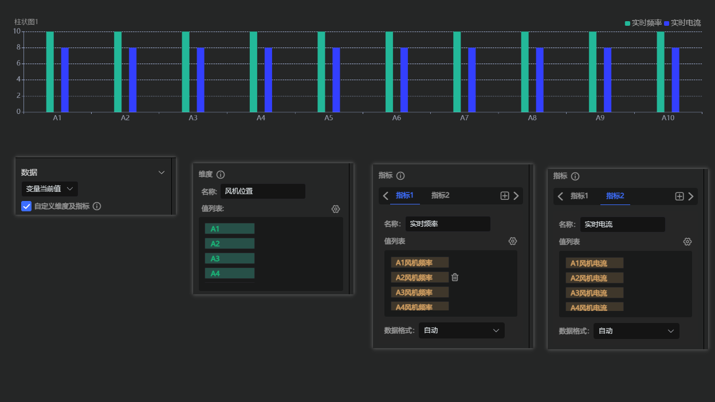Open value list settings gear in 维度 panel
Image resolution: width=715 pixels, height=402 pixels.
pos(336,209)
